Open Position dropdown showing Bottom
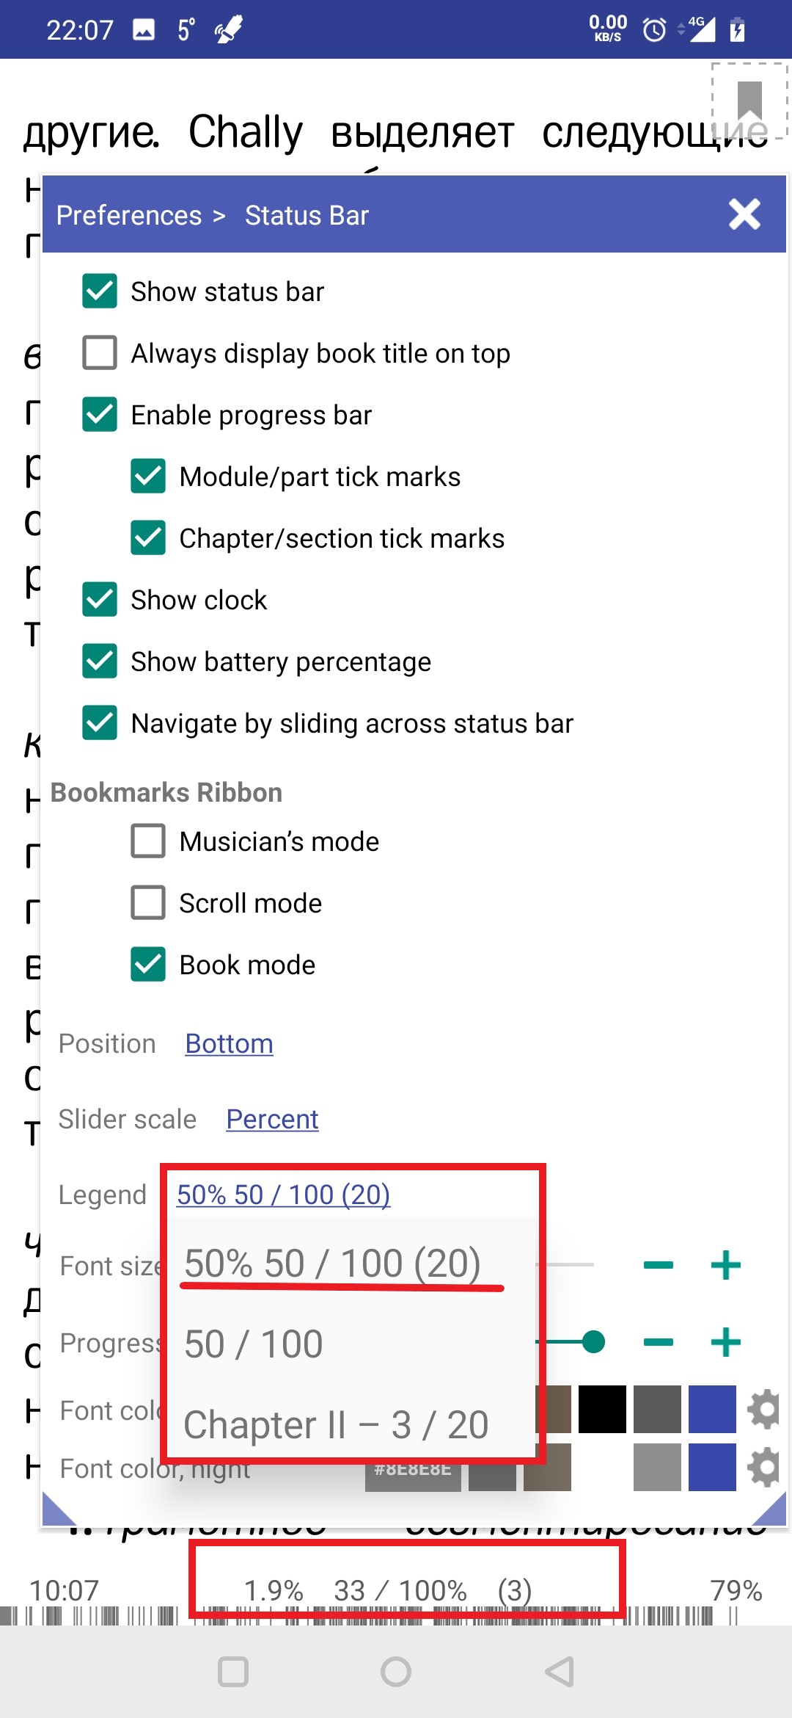 point(229,1043)
